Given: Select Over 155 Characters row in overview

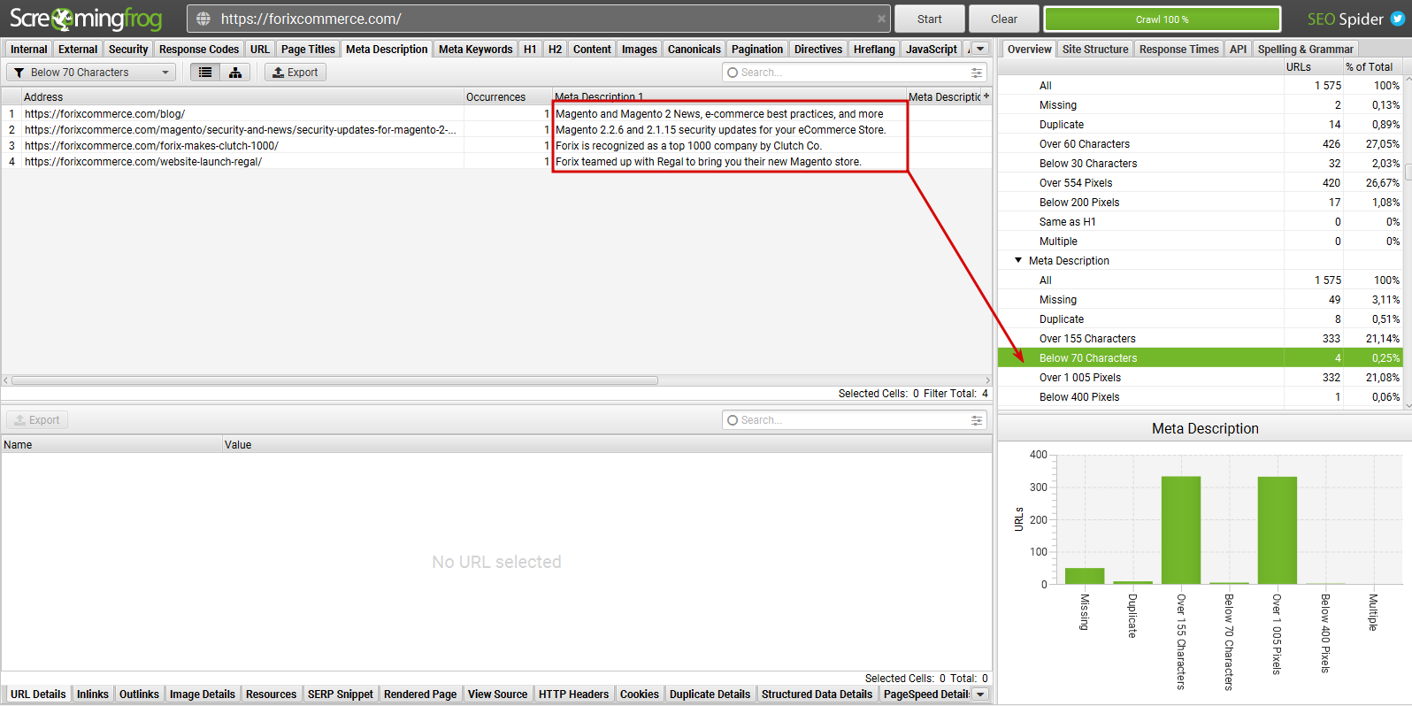Looking at the screenshot, I should (x=1087, y=339).
